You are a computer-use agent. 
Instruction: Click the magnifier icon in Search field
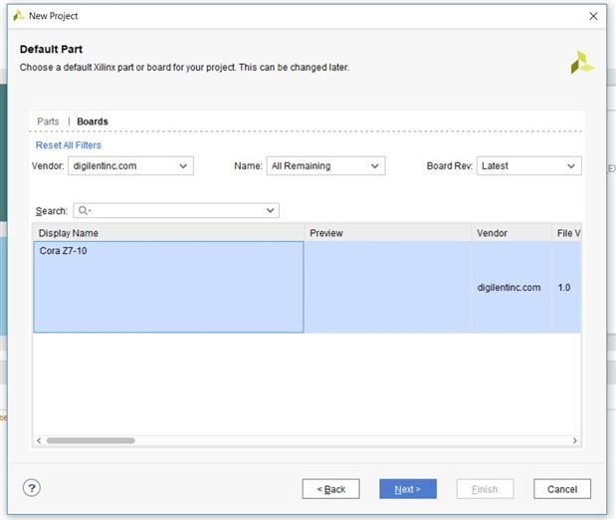click(x=84, y=211)
